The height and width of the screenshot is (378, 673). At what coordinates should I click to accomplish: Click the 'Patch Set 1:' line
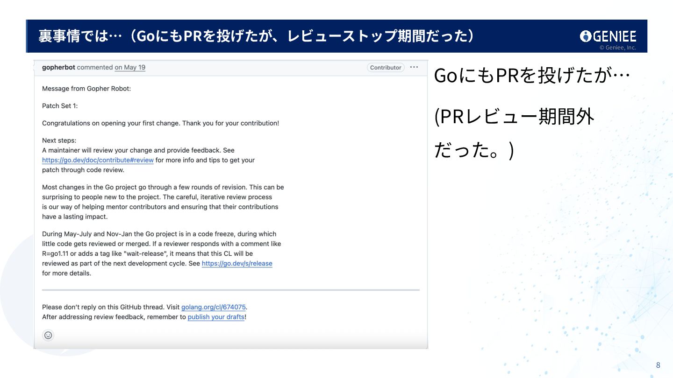click(60, 106)
